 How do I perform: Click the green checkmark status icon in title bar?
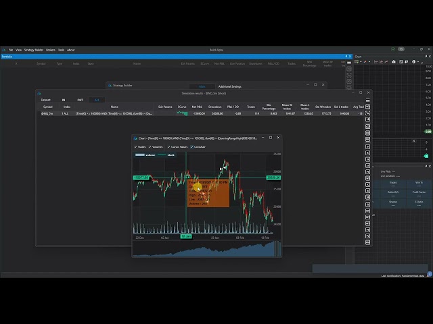pos(393,49)
